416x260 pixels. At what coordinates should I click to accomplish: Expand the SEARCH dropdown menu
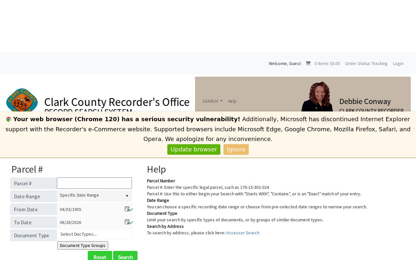pos(213,101)
